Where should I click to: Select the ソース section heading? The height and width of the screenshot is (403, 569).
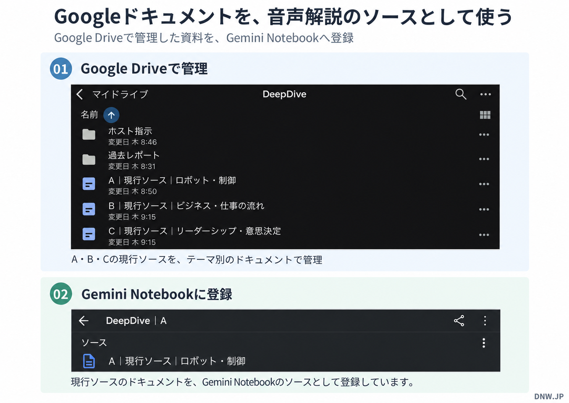click(94, 343)
